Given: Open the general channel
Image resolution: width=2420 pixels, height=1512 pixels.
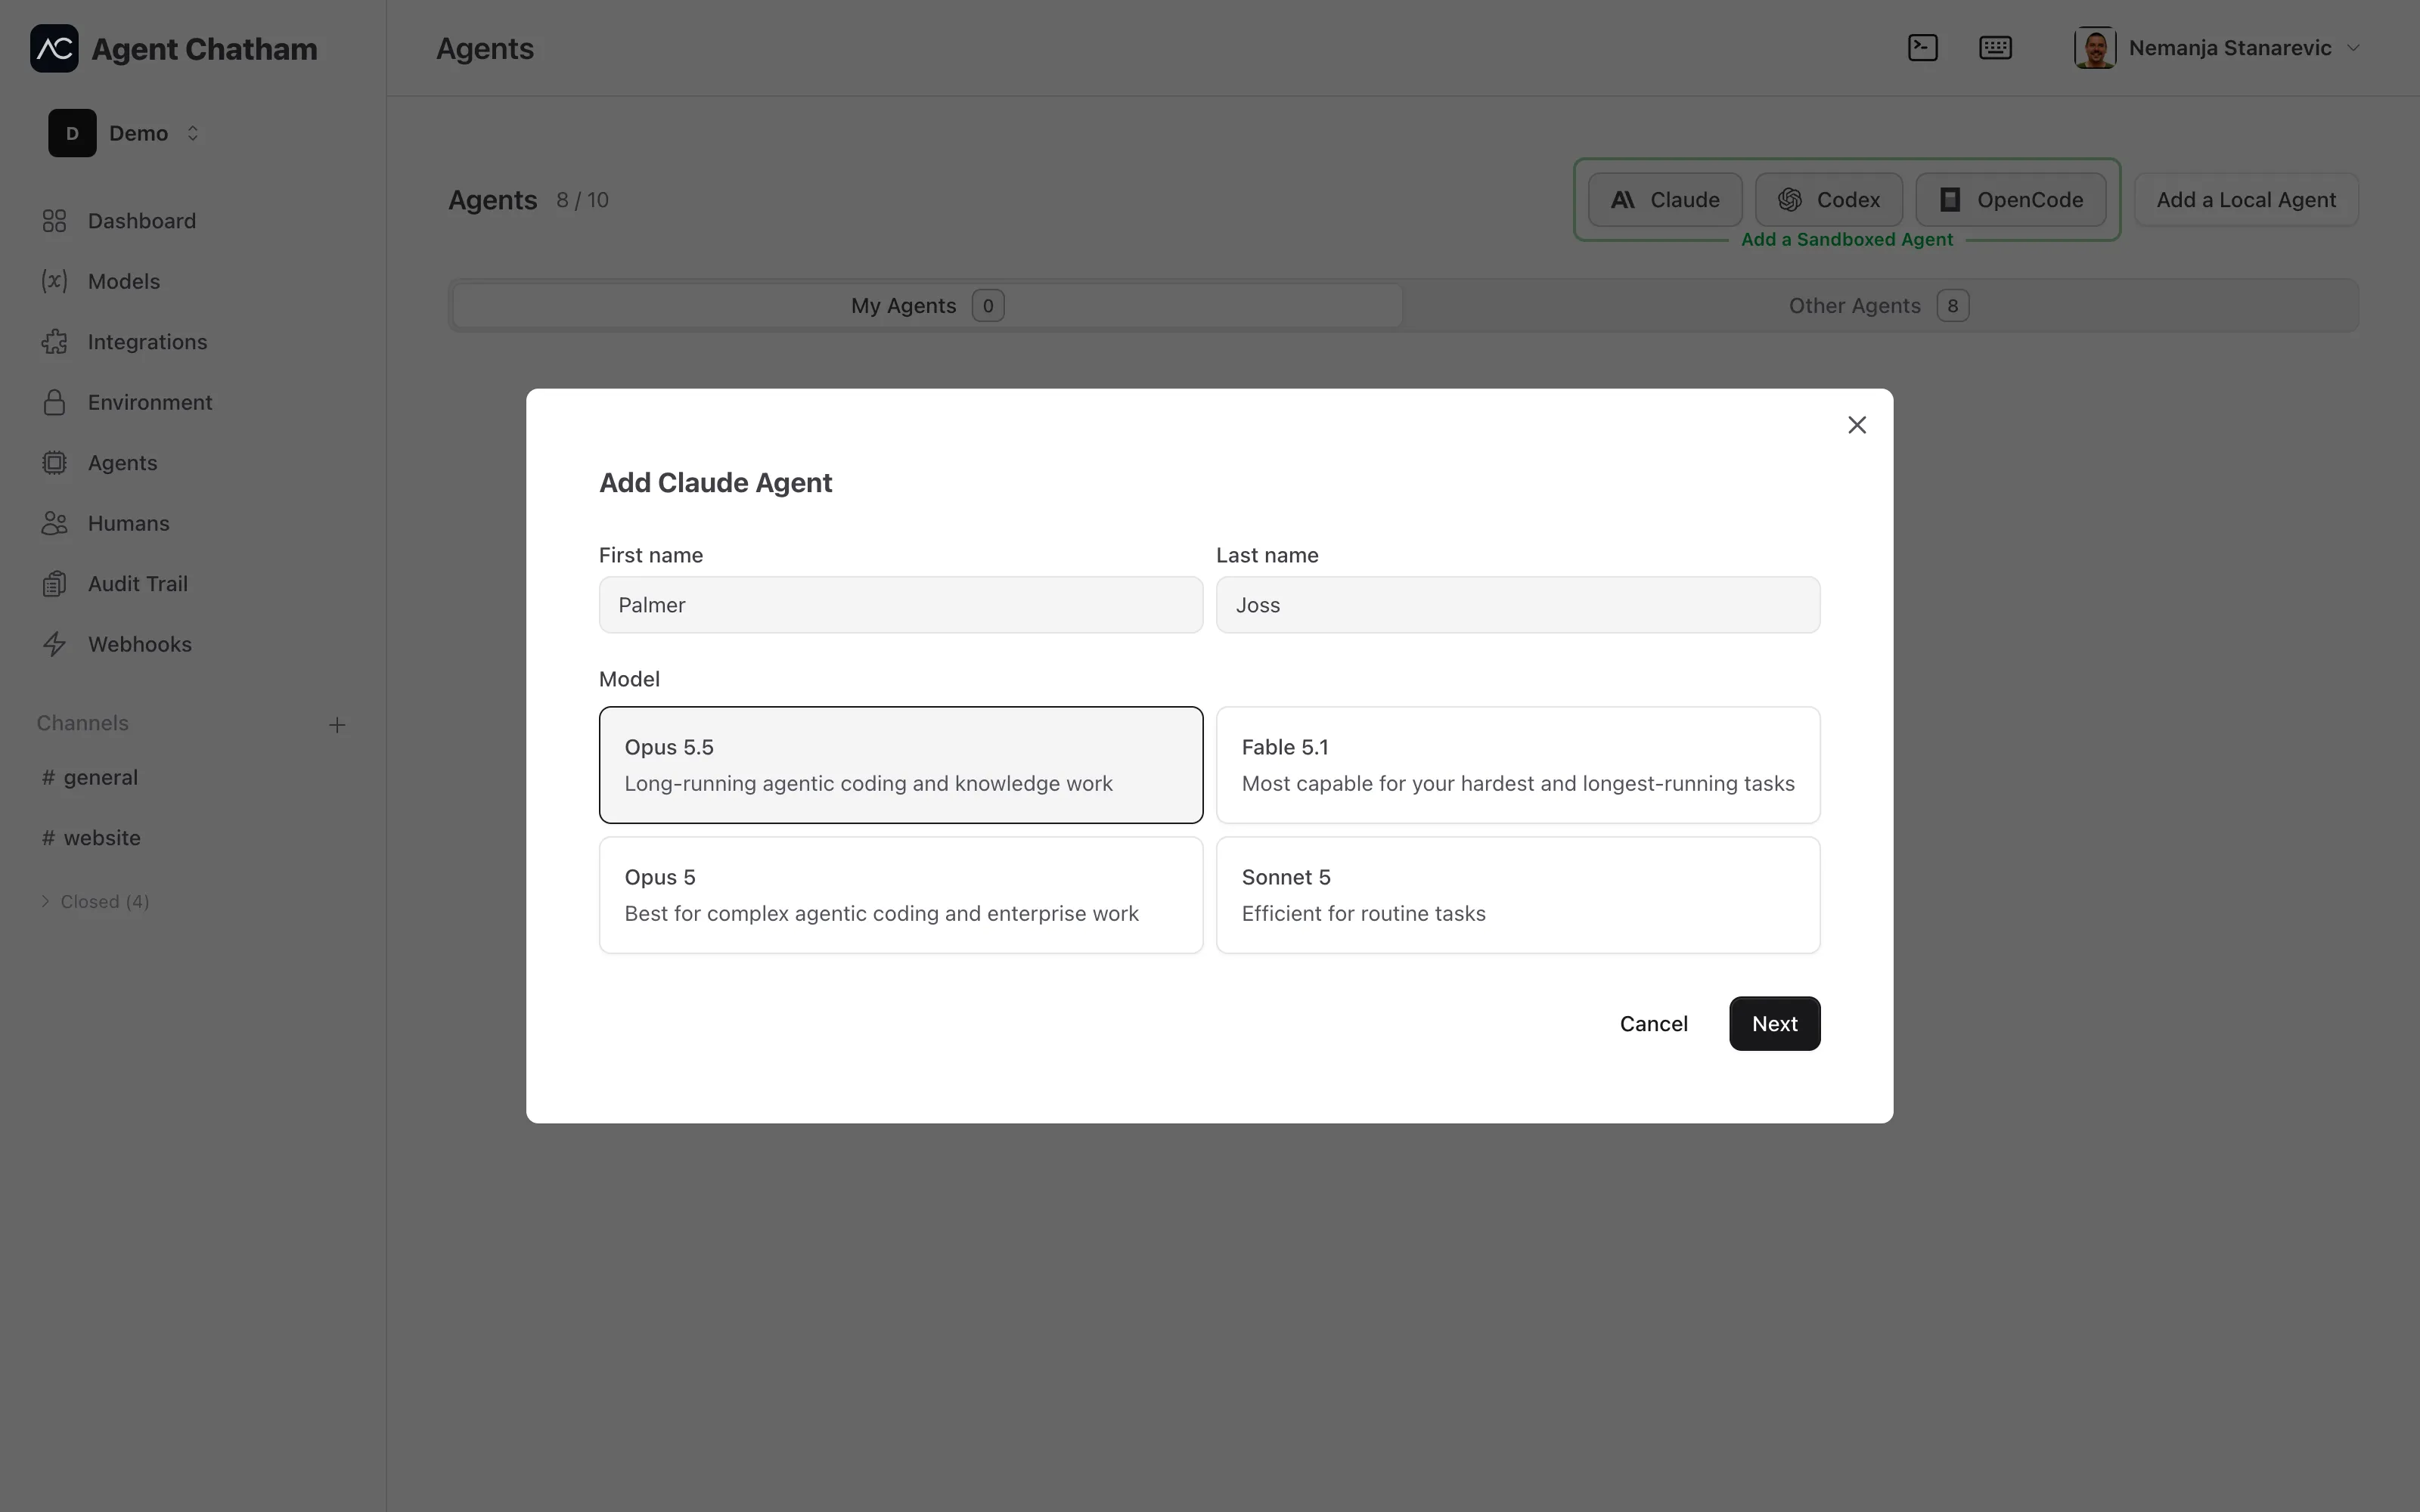Looking at the screenshot, I should click(90, 777).
